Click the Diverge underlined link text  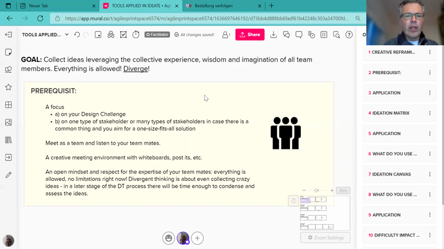coord(136,69)
